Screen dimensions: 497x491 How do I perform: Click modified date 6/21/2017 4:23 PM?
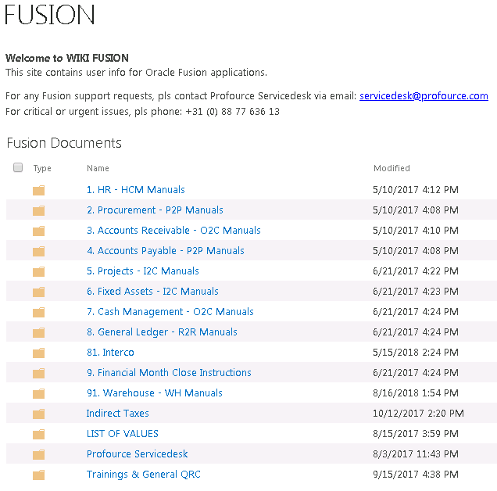pyautogui.click(x=416, y=291)
